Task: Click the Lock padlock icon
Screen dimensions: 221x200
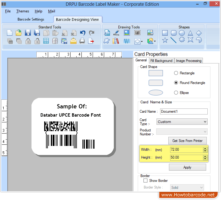Action: (28, 41)
